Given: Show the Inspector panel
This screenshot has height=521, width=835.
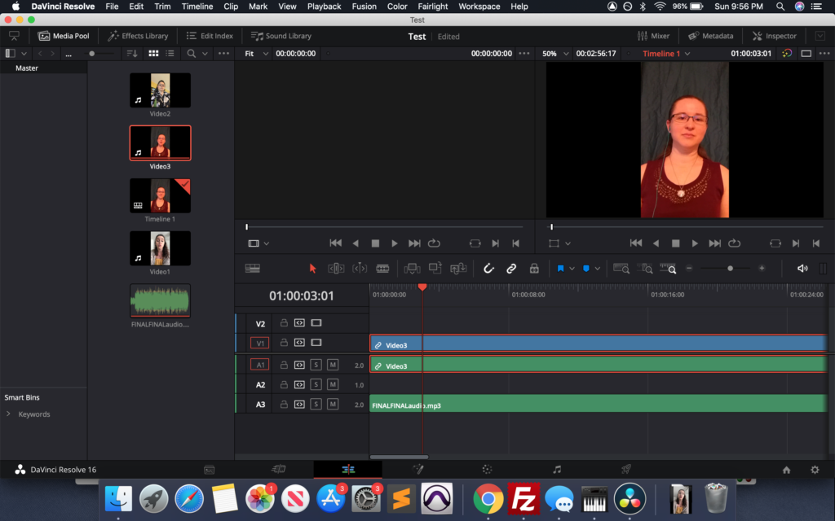Looking at the screenshot, I should [x=775, y=36].
